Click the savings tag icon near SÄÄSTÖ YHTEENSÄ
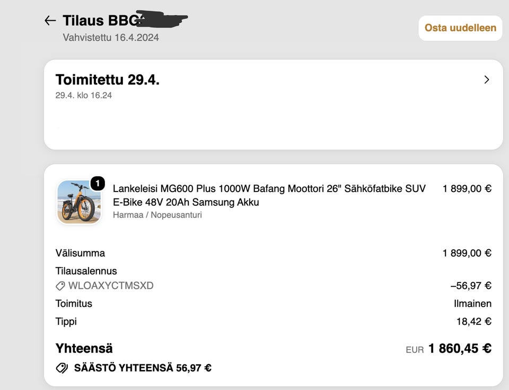This screenshot has height=390, width=509. pos(62,368)
